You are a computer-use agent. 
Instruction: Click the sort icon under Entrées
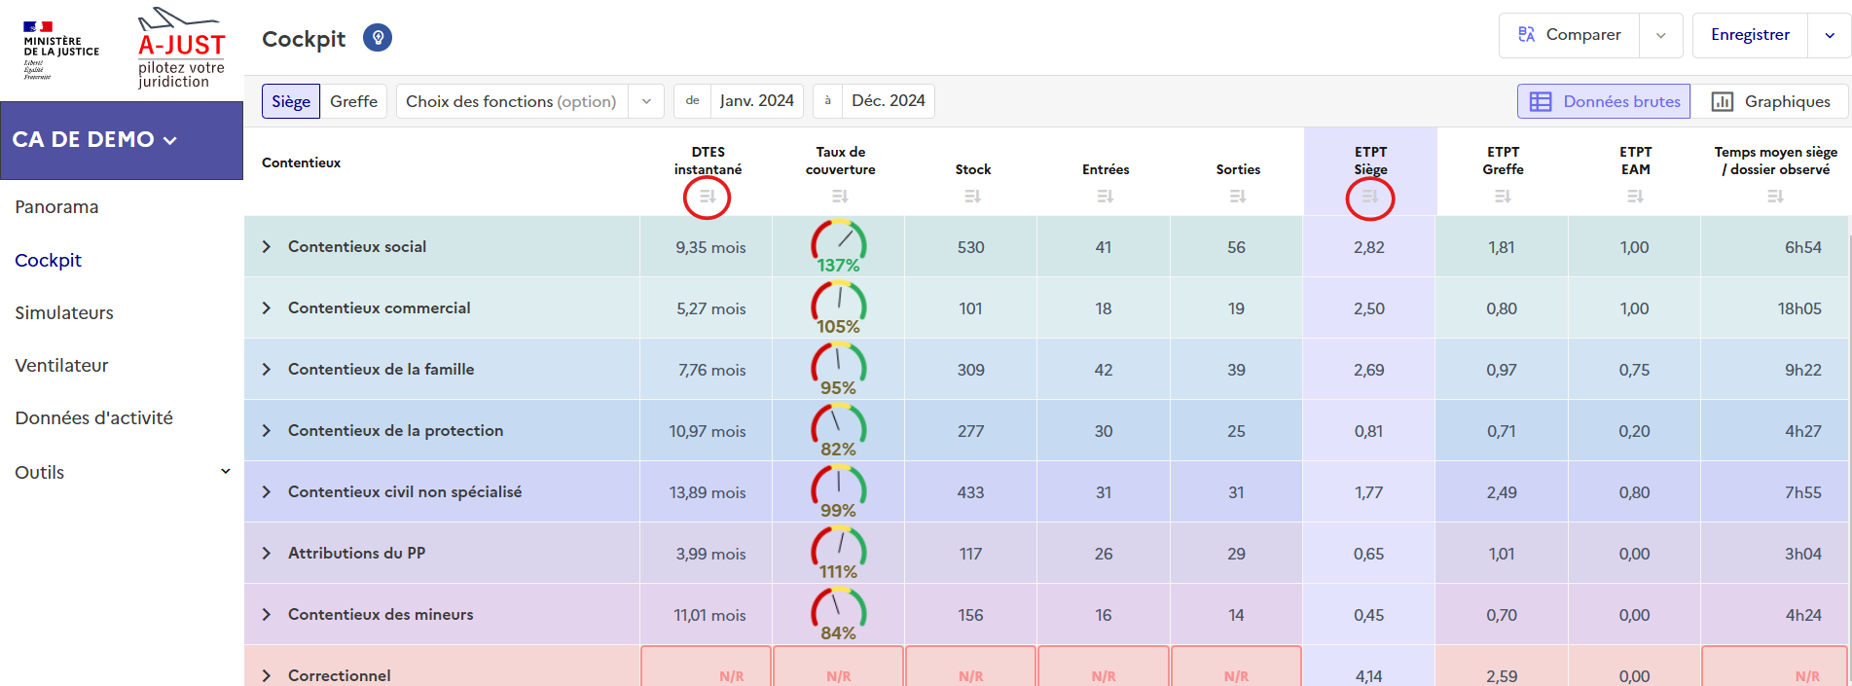click(1105, 198)
